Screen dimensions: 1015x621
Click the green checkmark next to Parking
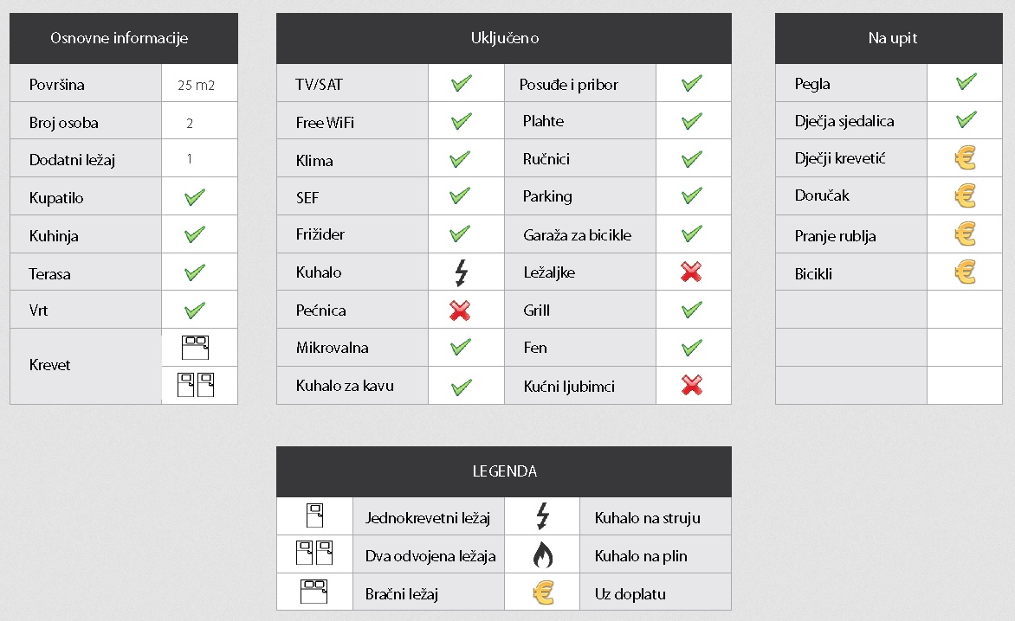(692, 195)
